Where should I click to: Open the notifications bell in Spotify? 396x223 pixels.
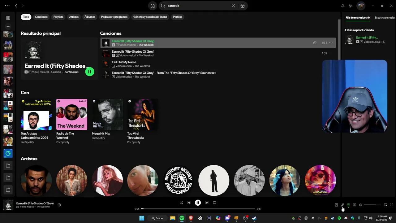pos(343,6)
